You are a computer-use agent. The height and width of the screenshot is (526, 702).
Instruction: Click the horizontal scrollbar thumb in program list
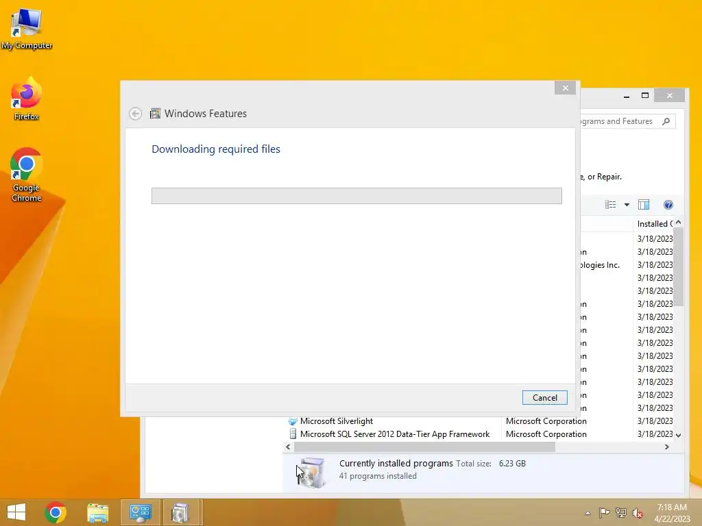point(424,447)
